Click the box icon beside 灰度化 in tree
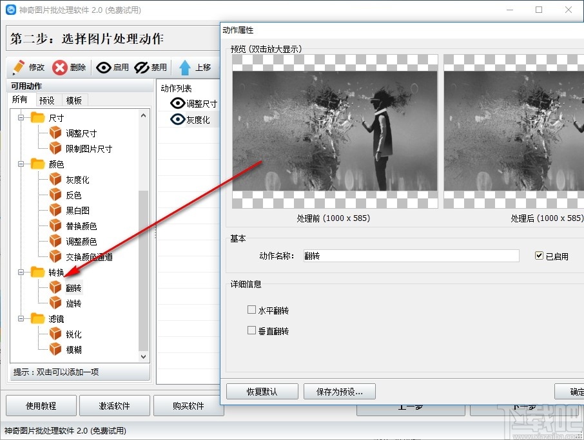The image size is (584, 440). click(55, 179)
